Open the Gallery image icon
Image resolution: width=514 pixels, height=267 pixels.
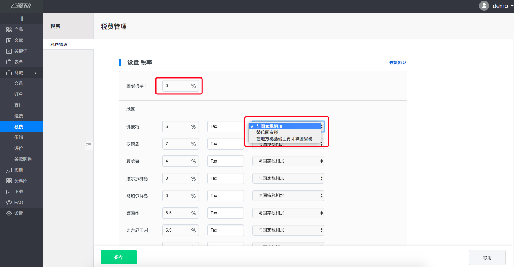(x=9, y=170)
